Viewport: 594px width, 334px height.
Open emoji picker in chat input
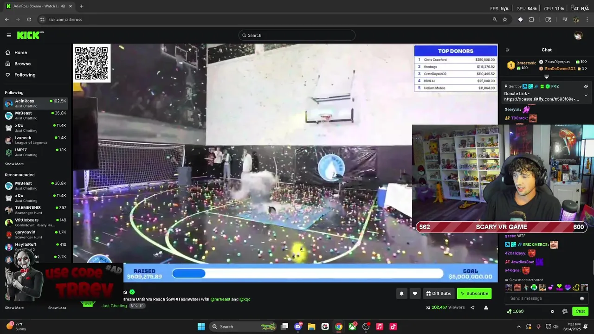[582, 298]
